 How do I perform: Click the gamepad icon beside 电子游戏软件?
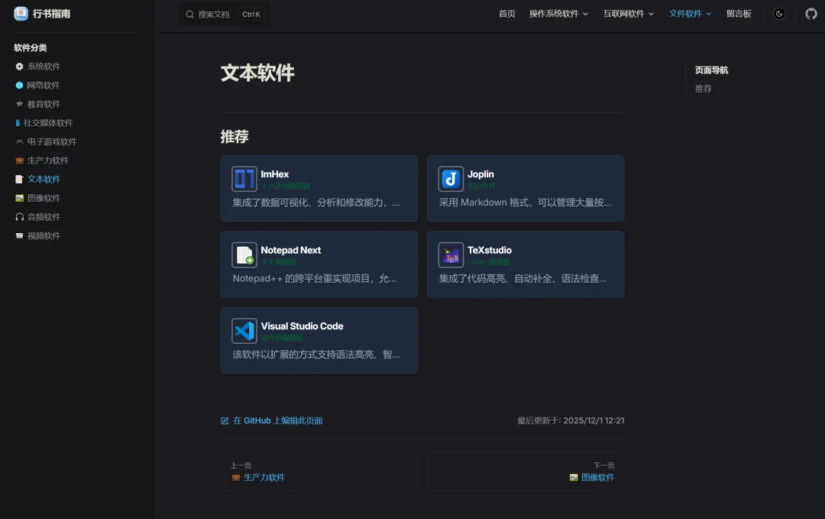click(x=19, y=141)
